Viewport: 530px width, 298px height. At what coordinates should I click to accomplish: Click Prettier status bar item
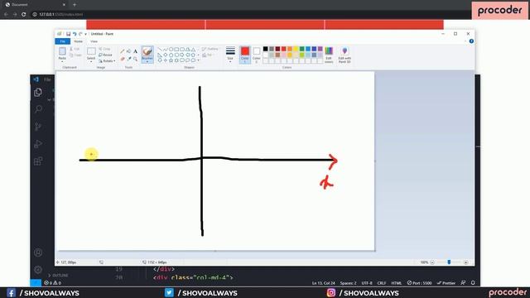pos(446,283)
